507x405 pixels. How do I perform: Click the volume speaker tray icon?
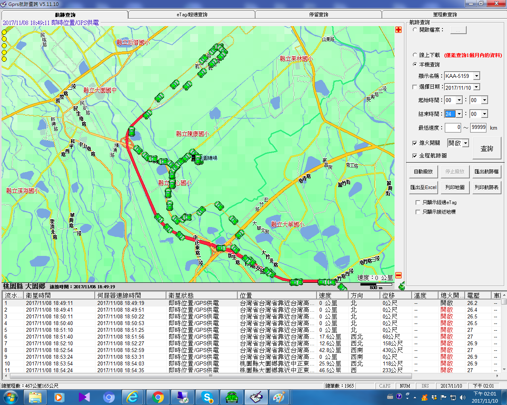(x=462, y=397)
